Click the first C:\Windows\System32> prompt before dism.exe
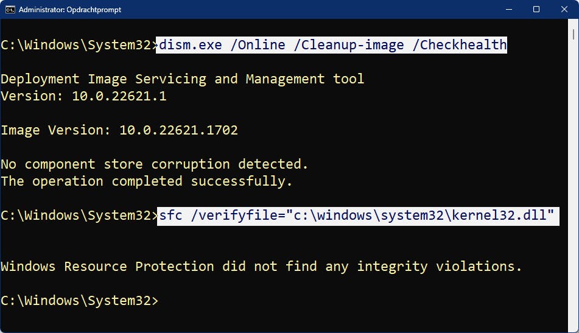Image resolution: width=579 pixels, height=333 pixels. 78,44
